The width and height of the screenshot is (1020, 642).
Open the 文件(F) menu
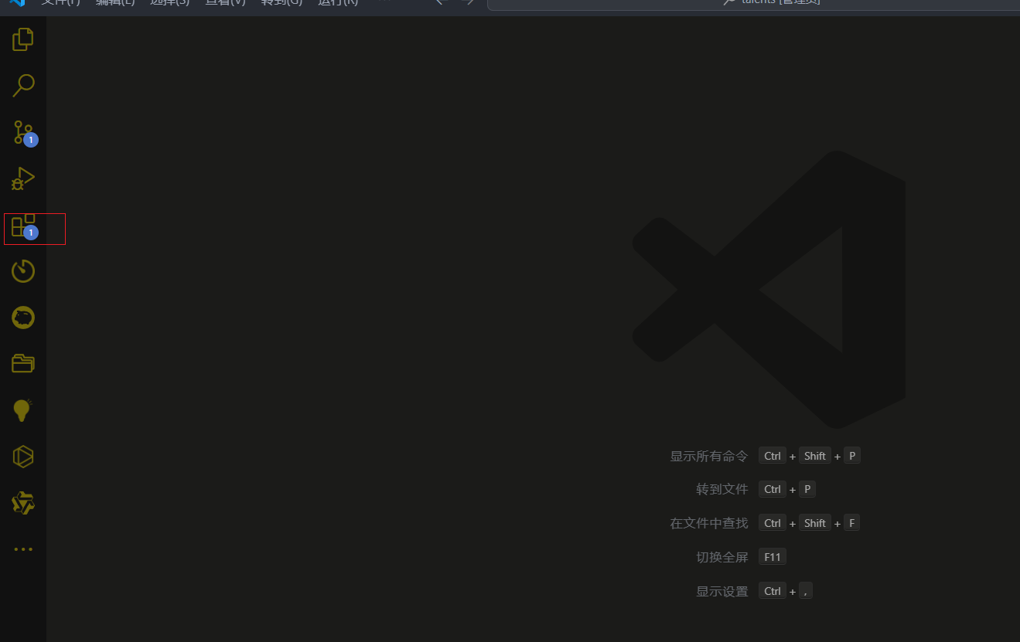tap(60, 3)
